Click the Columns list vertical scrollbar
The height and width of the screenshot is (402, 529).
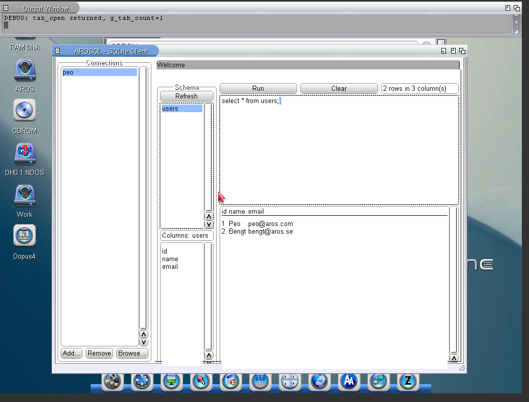point(209,296)
